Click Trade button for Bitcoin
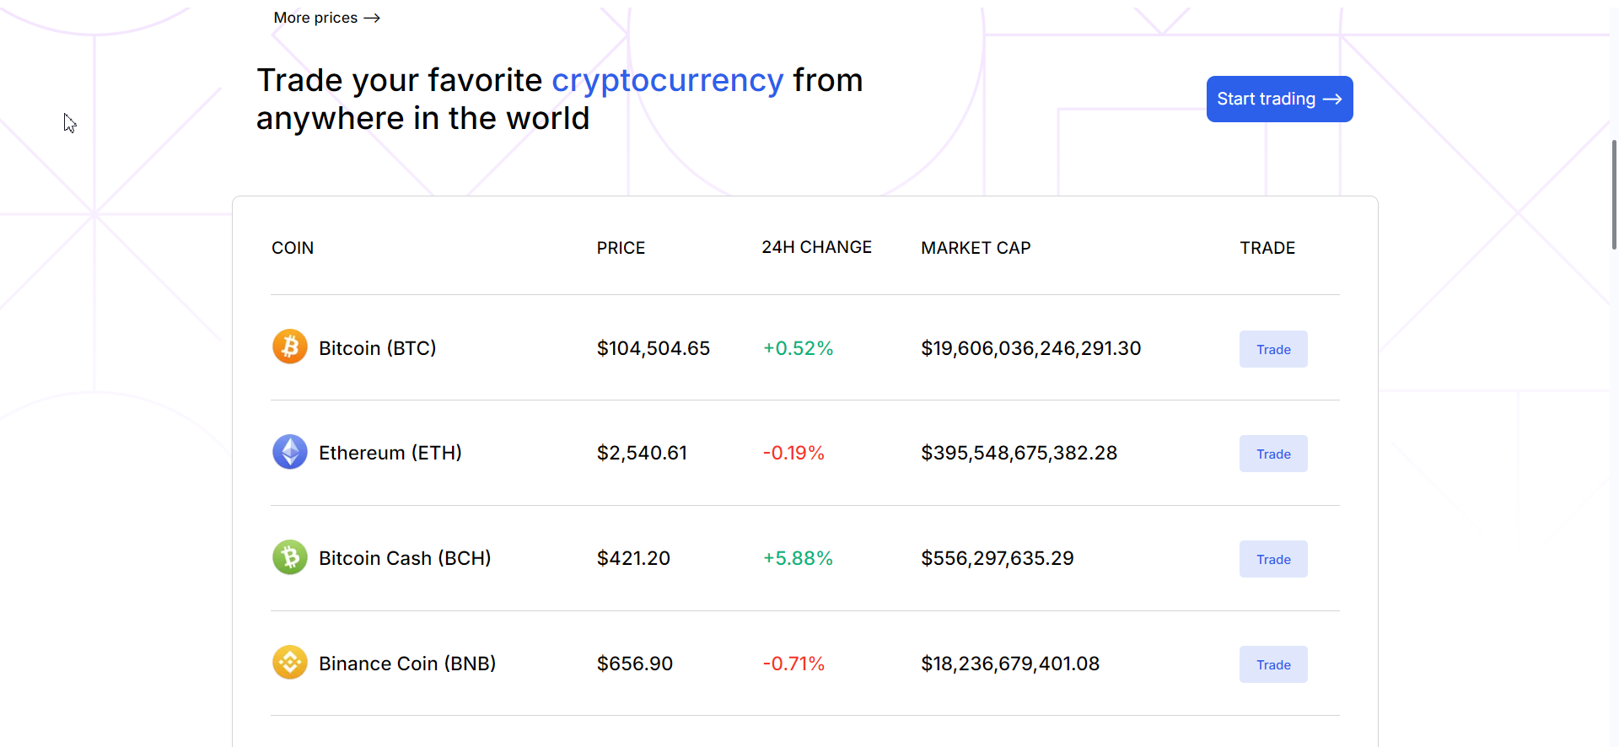This screenshot has height=747, width=1619. click(1272, 349)
